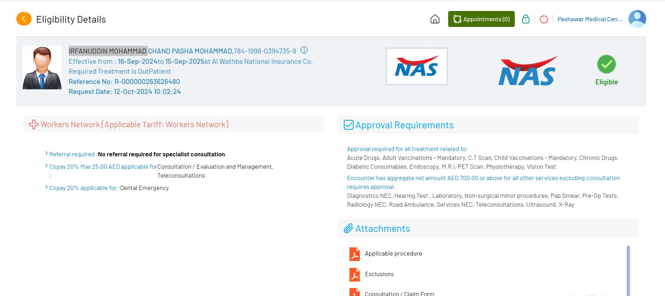Click the Dental Emergency text
This screenshot has width=665, height=296.
click(x=145, y=188)
